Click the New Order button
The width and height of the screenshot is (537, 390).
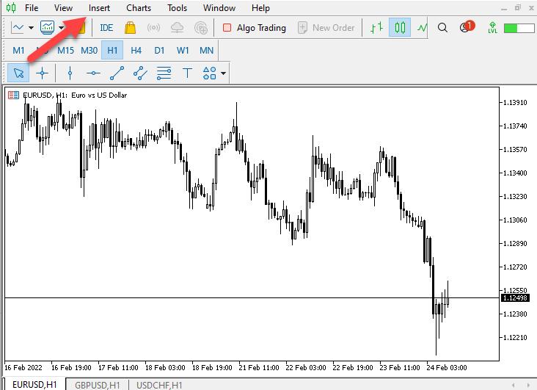click(x=326, y=28)
